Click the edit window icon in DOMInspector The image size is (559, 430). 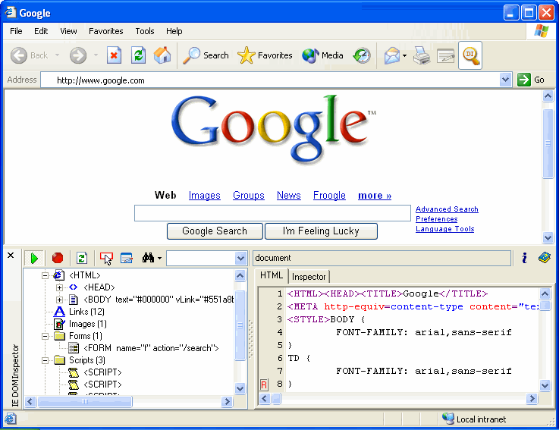click(127, 258)
